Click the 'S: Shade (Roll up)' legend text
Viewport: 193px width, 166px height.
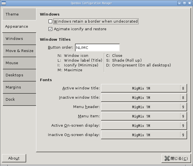tap(124, 60)
